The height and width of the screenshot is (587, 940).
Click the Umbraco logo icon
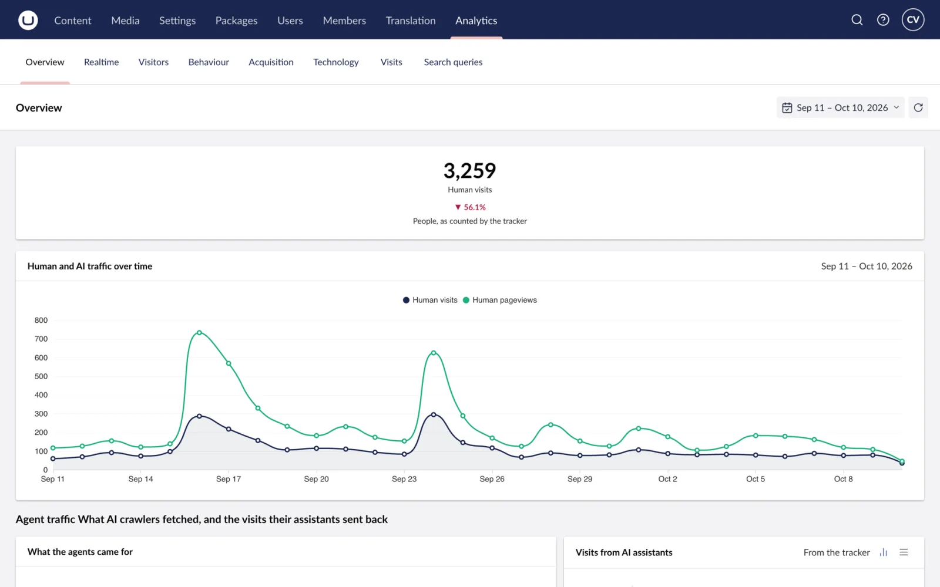[x=28, y=20]
